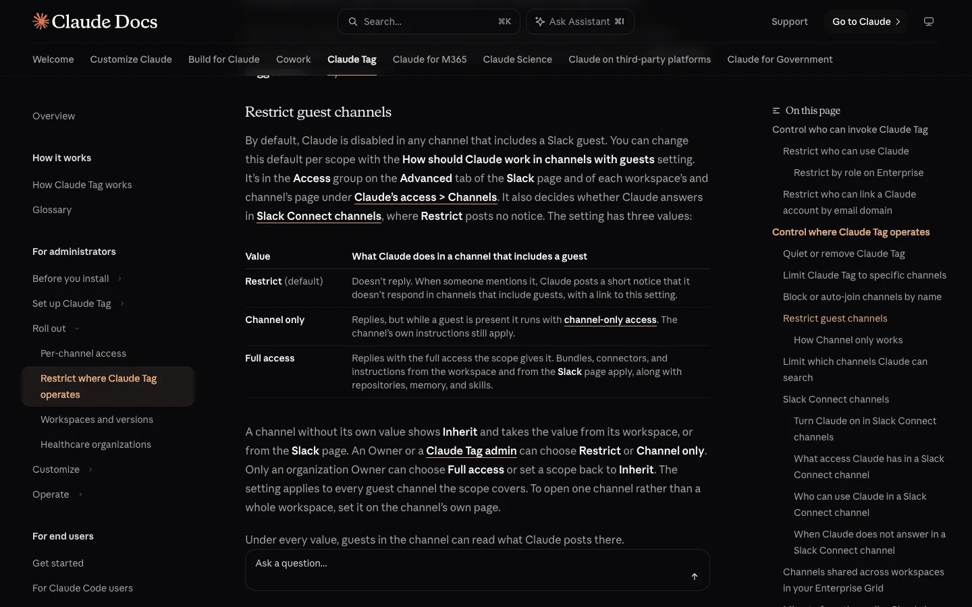Click the Support link in header
This screenshot has width=972, height=607.
point(790,22)
